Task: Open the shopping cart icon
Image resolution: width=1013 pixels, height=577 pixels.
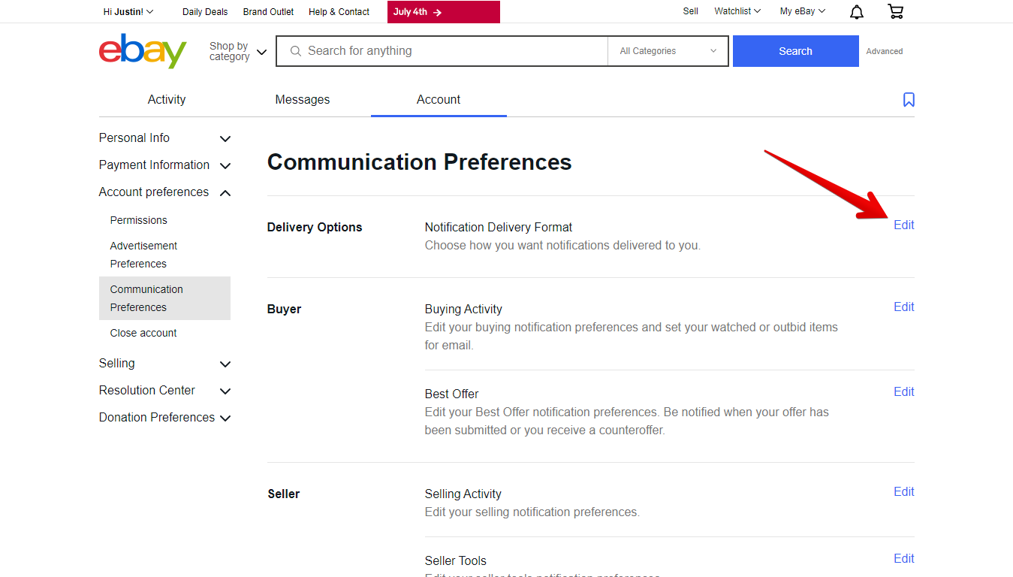Action: click(x=895, y=11)
